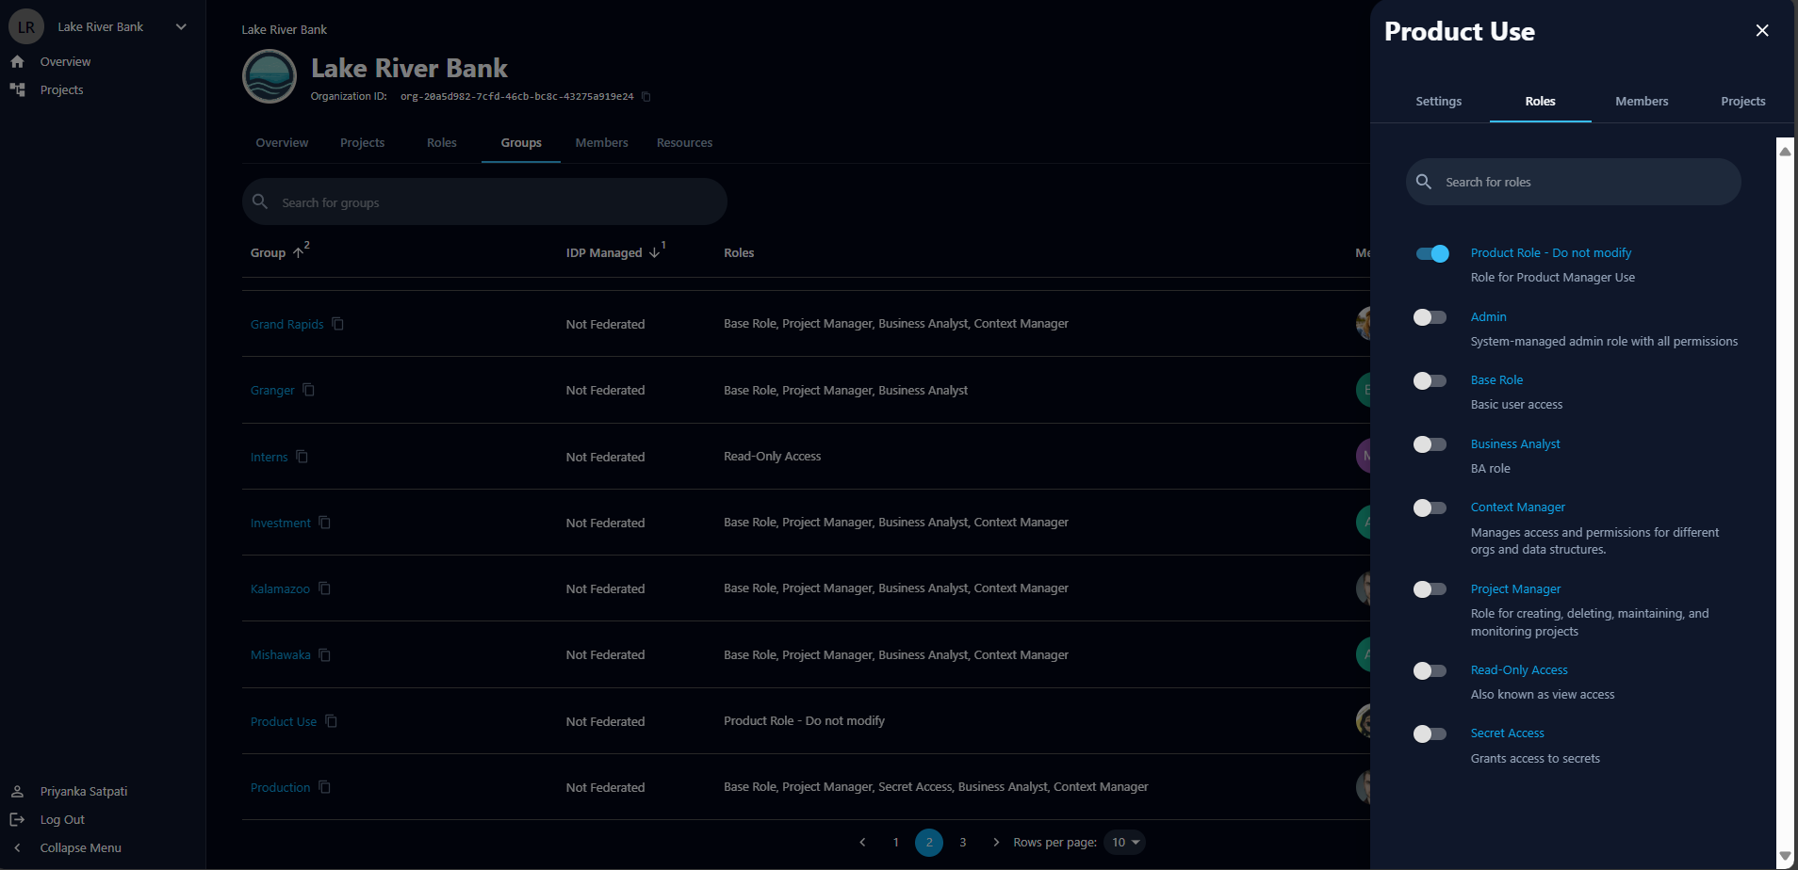Go to page 3 of groups
The width and height of the screenshot is (1798, 870).
click(962, 842)
